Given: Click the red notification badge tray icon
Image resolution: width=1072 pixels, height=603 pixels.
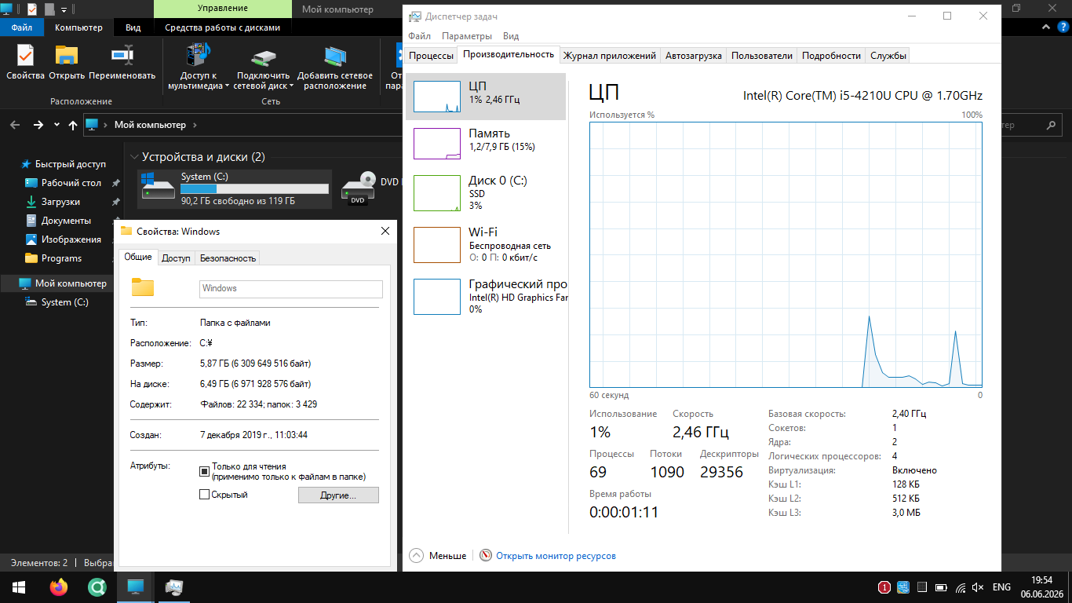Looking at the screenshot, I should click(x=884, y=587).
